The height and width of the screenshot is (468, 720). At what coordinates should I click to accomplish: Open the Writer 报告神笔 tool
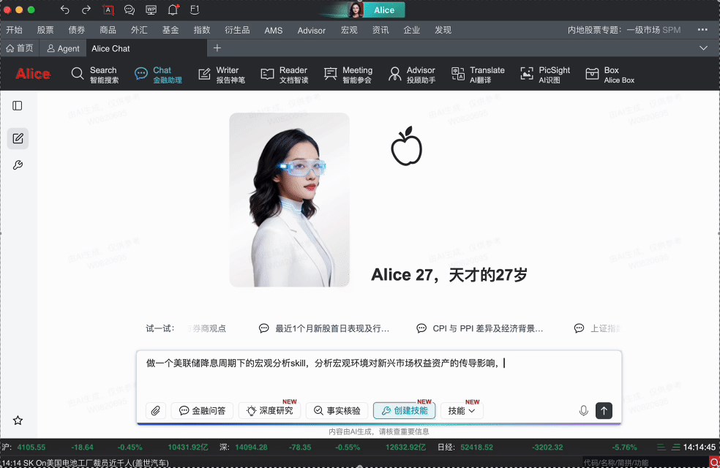pos(221,75)
